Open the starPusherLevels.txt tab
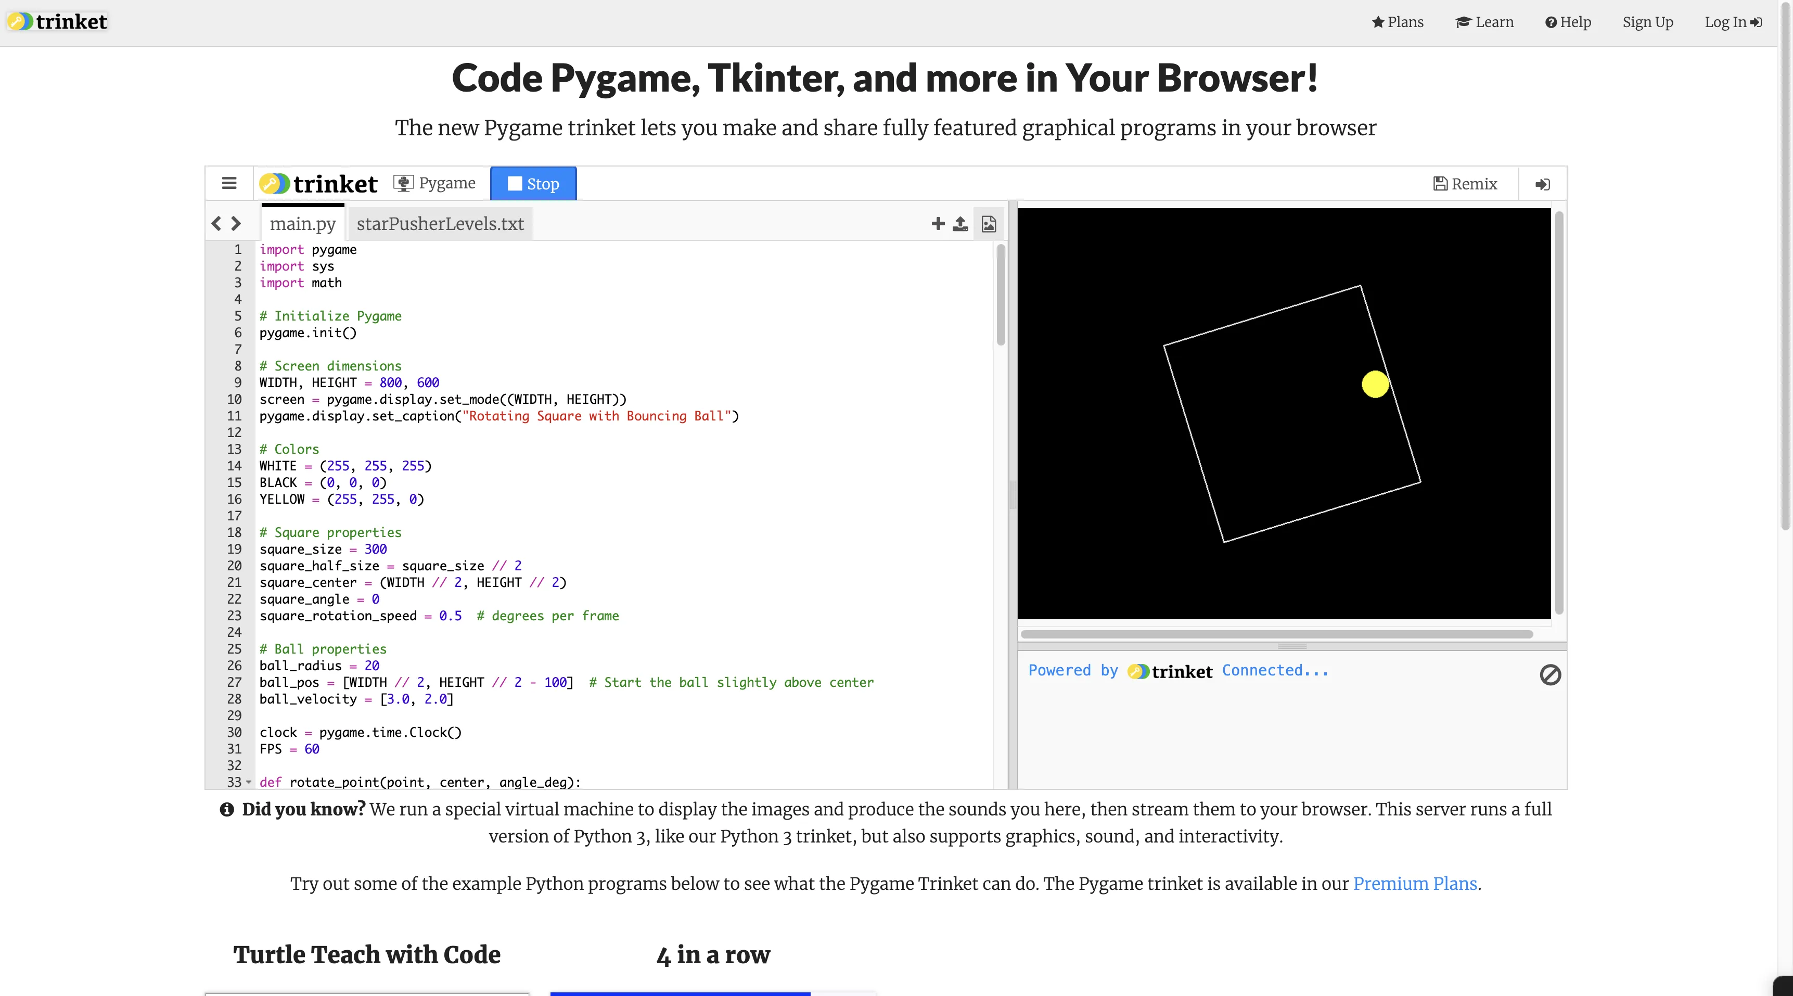 440,223
